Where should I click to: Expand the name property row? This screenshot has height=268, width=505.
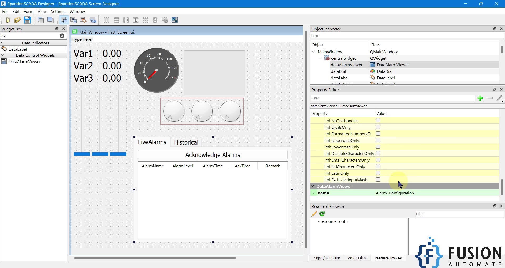pos(314,193)
